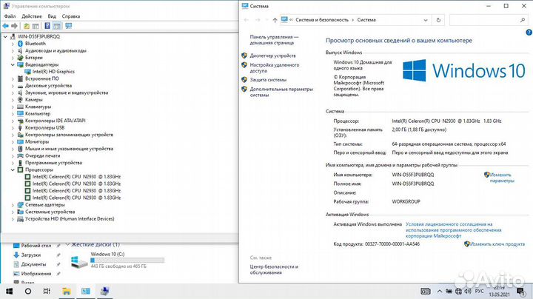The image size is (533, 299).
Task: Click the network globe icon in the tray
Action: pyautogui.click(x=458, y=291)
